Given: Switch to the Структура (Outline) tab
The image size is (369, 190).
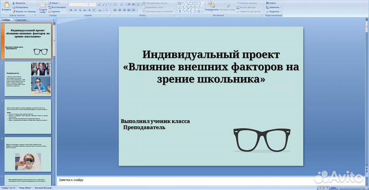Looking at the screenshot, I should [x=20, y=20].
